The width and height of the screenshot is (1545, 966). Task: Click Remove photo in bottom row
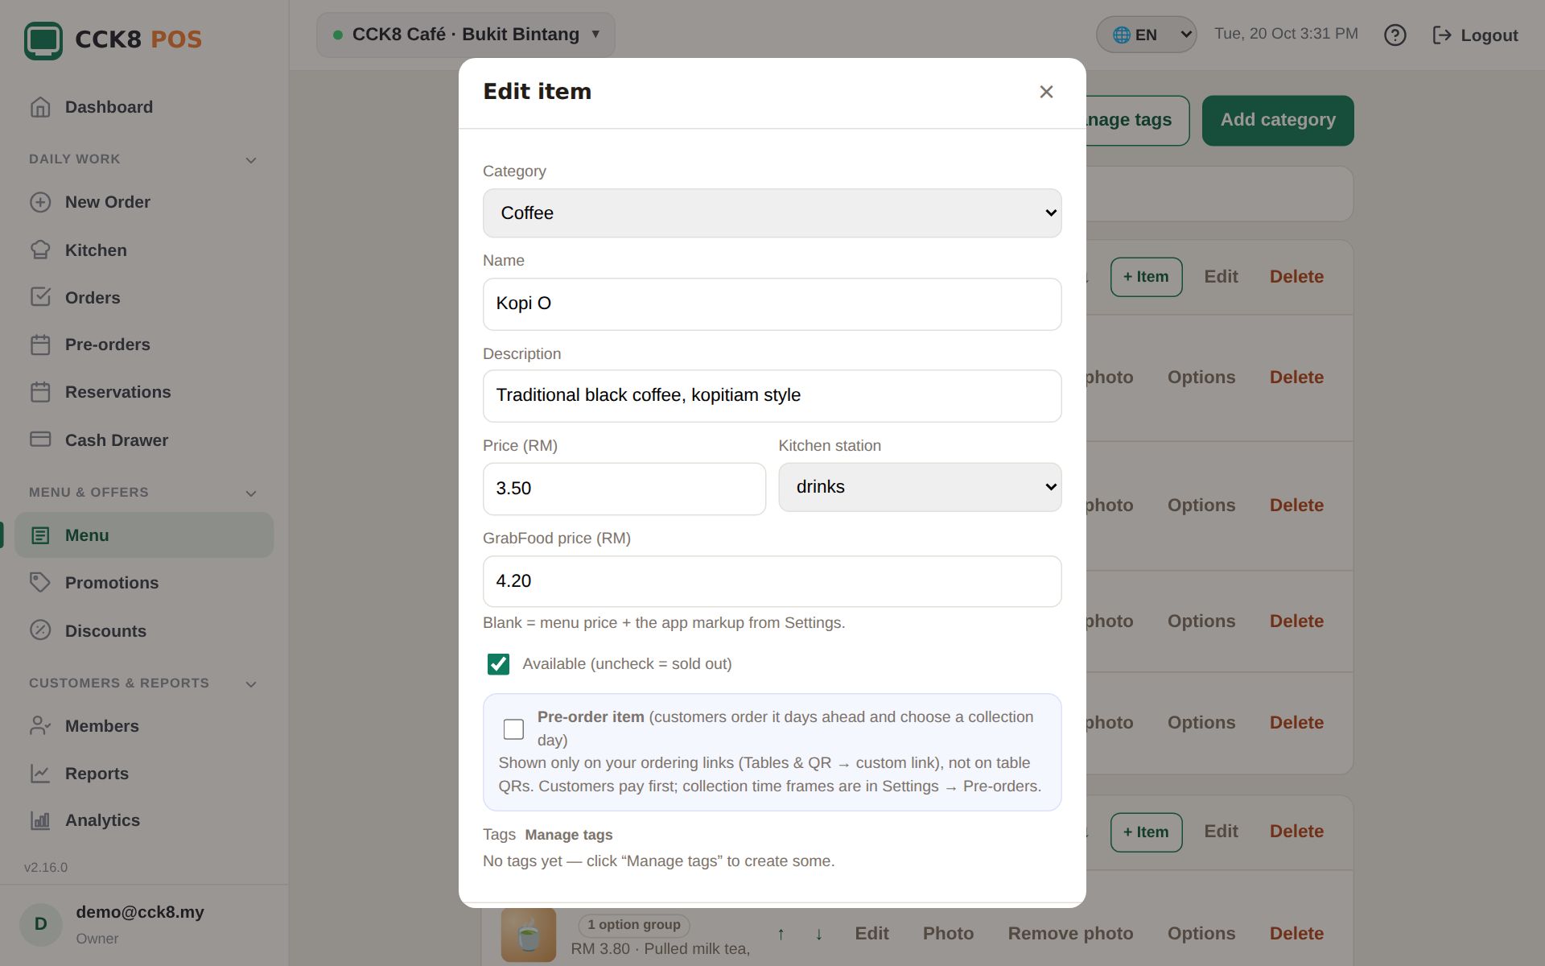point(1070,934)
